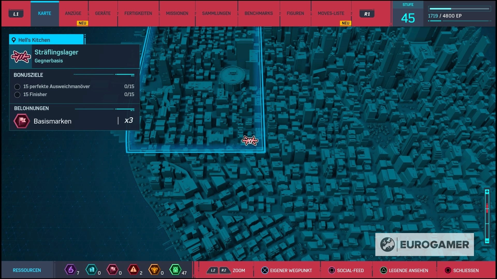Toggle the 15 Finisher objective circle
Viewport: 497px width, 279px height.
pyautogui.click(x=17, y=95)
